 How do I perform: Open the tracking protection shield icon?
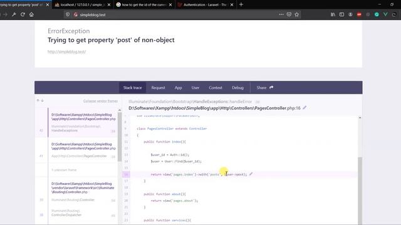[x=68, y=14]
